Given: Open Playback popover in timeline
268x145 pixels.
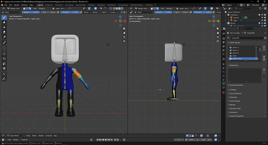Looking at the screenshot, I should (25, 140).
